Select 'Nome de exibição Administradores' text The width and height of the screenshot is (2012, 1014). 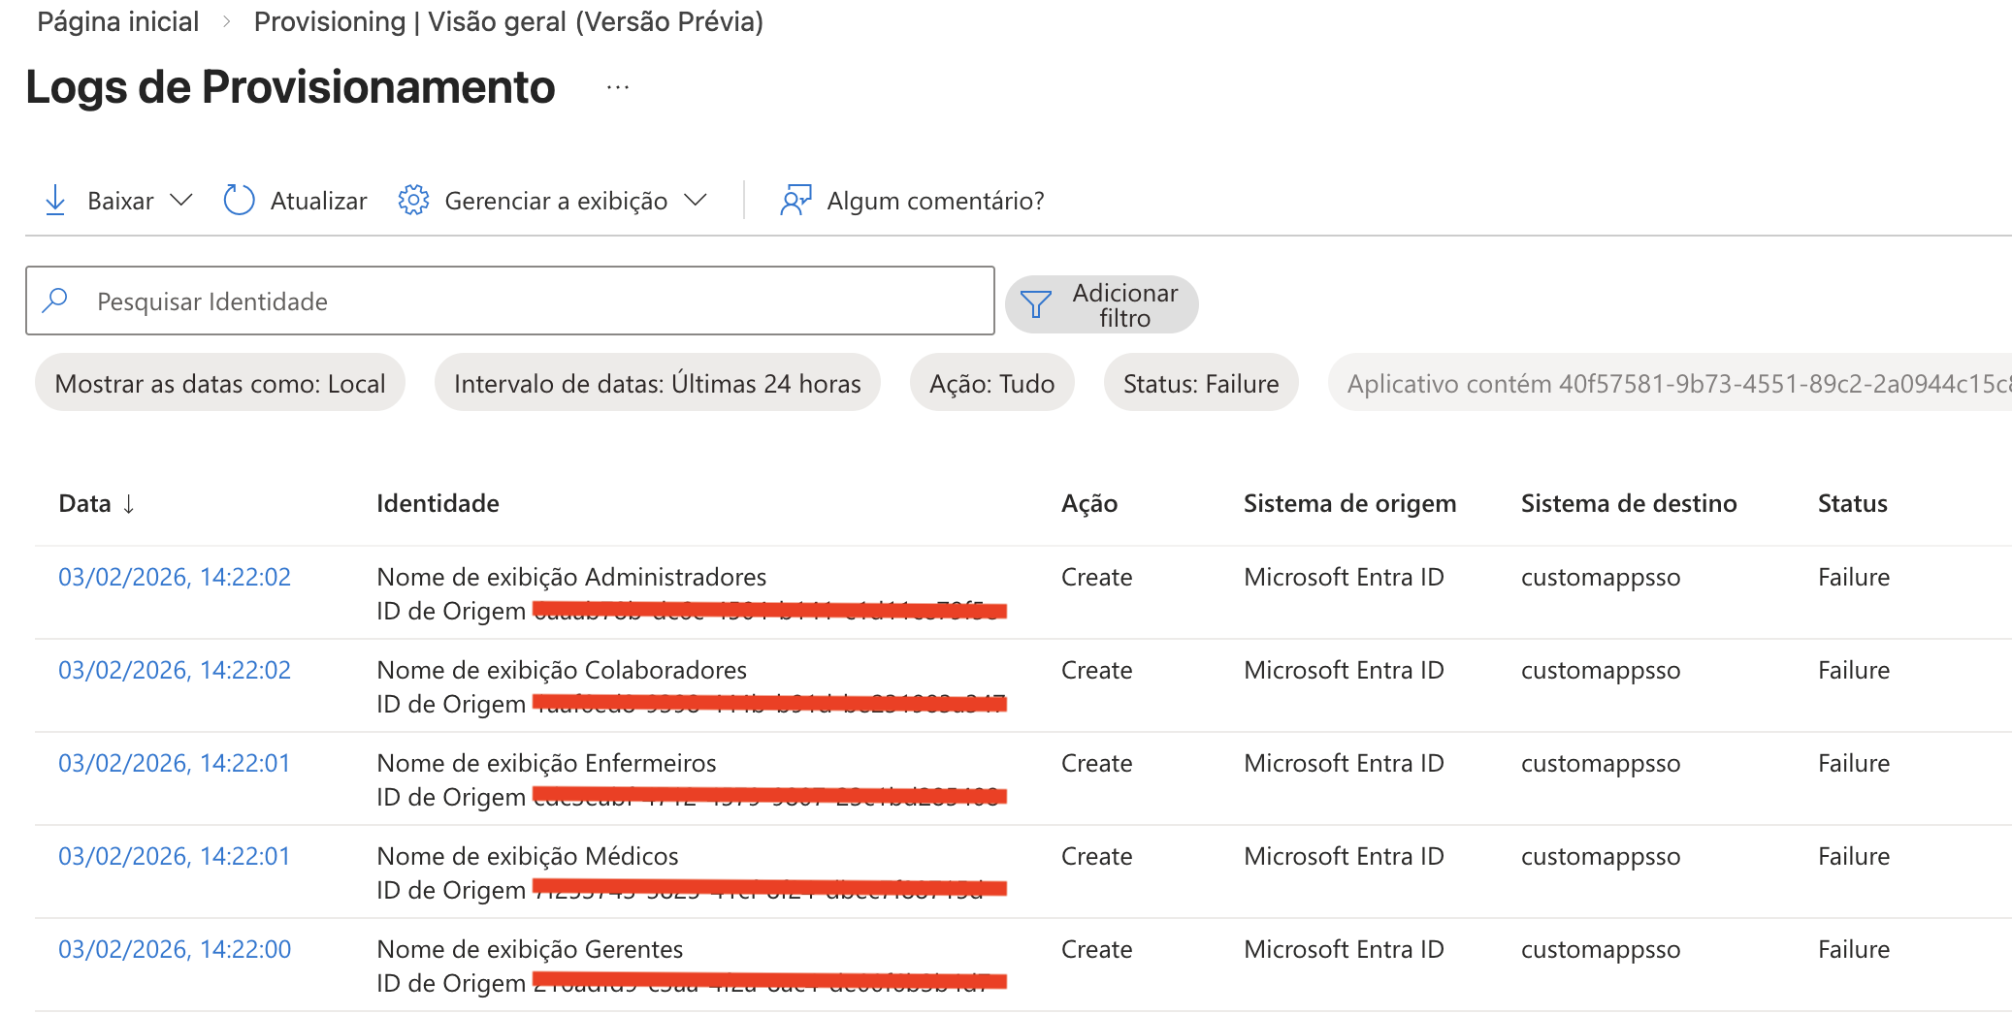tap(571, 577)
